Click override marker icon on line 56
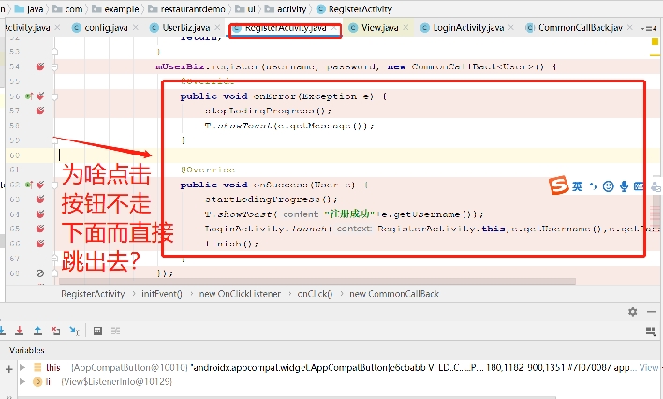Screen dimensions: 663x399 [29, 96]
